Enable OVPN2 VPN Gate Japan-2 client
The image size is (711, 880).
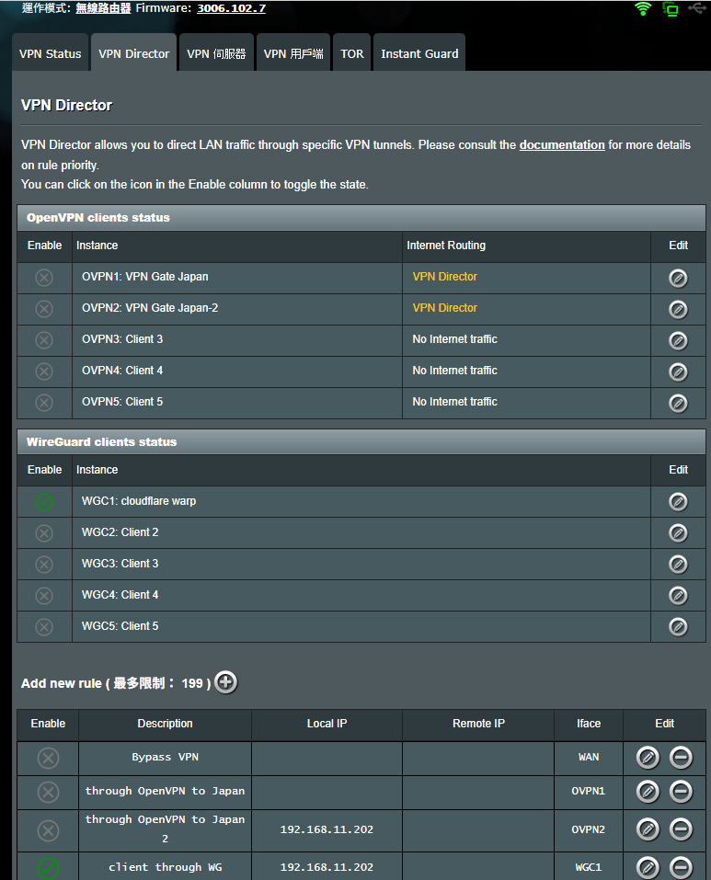pyautogui.click(x=44, y=309)
